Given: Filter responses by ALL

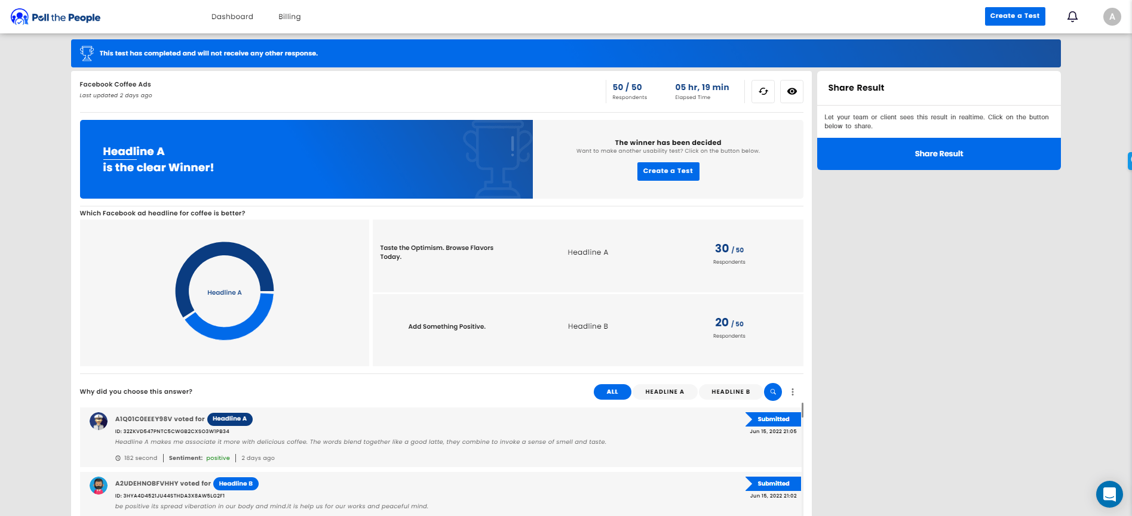Looking at the screenshot, I should click(x=612, y=392).
